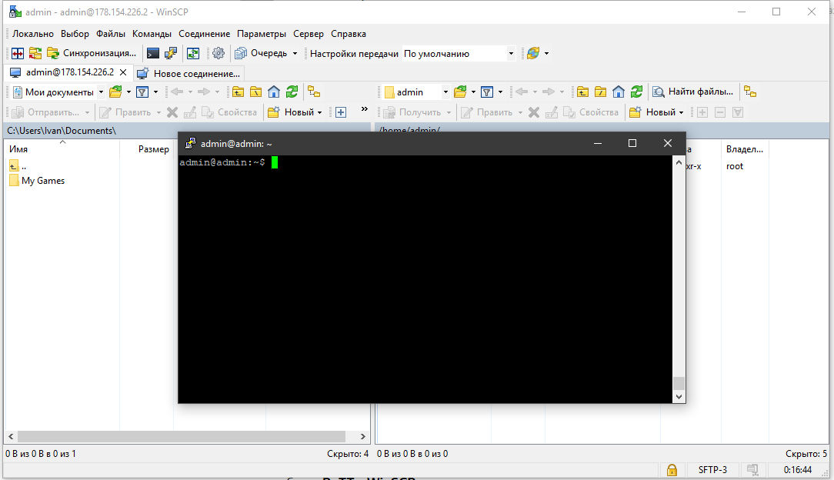Select the parent '..' entry in local panel
This screenshot has width=834, height=480.
click(x=18, y=166)
